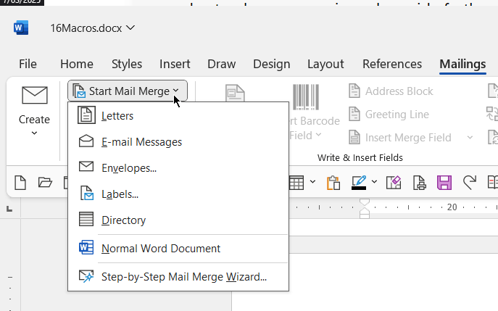The height and width of the screenshot is (311, 498).
Task: Expand the Barcode Field dropdown arrow
Action: click(x=318, y=135)
